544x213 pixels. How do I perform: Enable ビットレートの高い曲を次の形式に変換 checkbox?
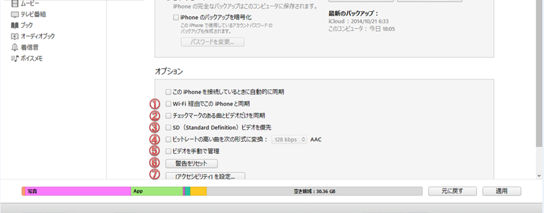coord(168,140)
